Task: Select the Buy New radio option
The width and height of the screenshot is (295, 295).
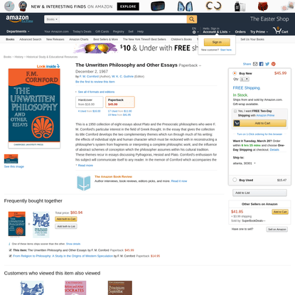Action: click(235, 73)
